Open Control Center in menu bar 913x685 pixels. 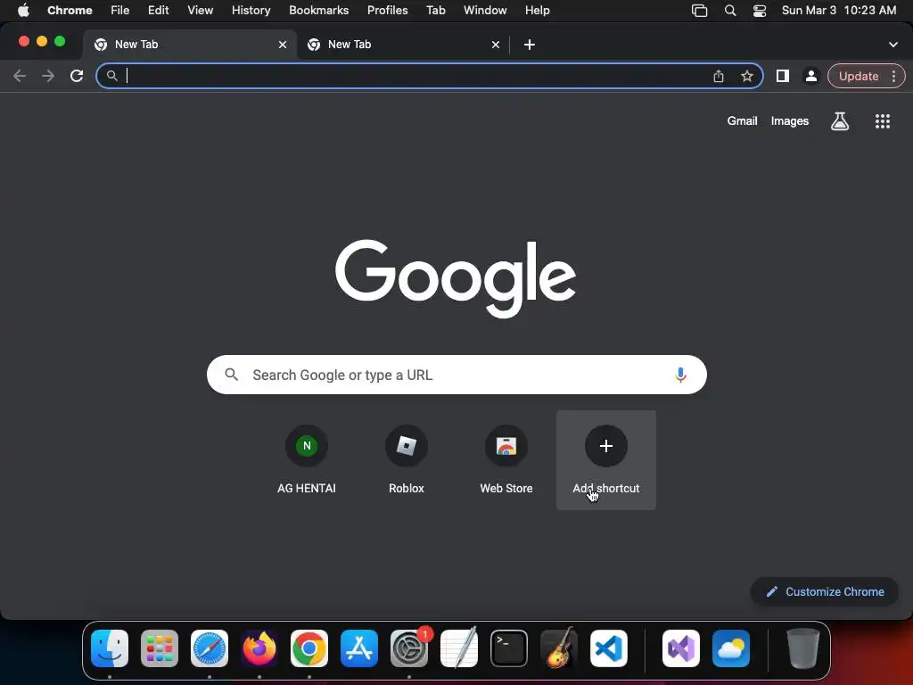tap(760, 11)
